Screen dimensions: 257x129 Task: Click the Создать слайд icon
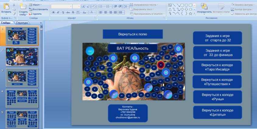point(23,6)
